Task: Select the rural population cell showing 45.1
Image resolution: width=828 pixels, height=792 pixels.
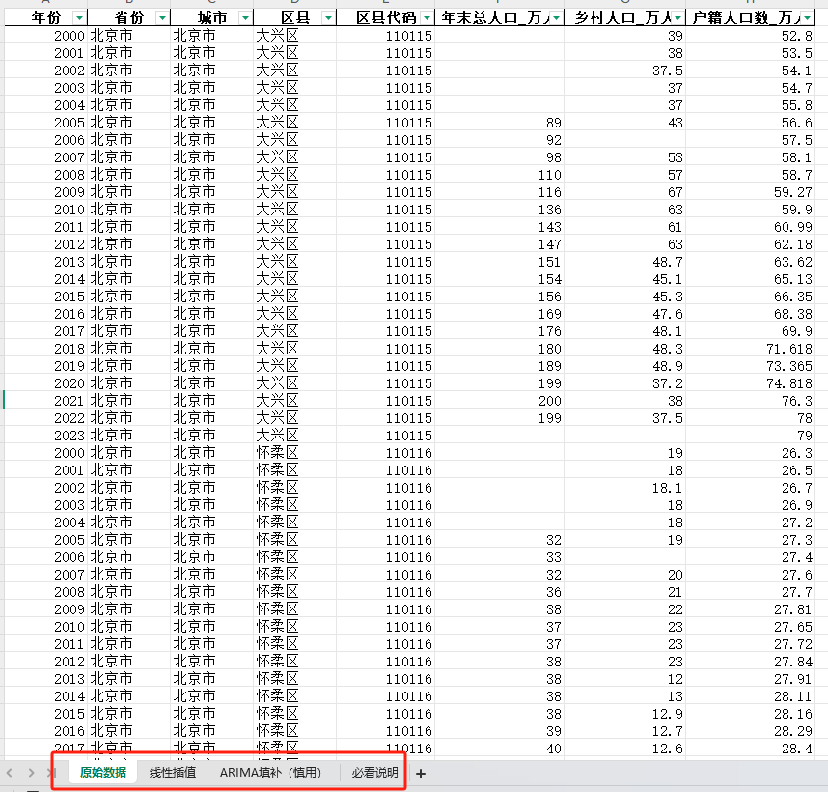Action: click(624, 279)
